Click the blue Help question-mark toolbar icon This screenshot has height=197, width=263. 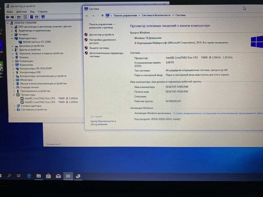coord(32,17)
